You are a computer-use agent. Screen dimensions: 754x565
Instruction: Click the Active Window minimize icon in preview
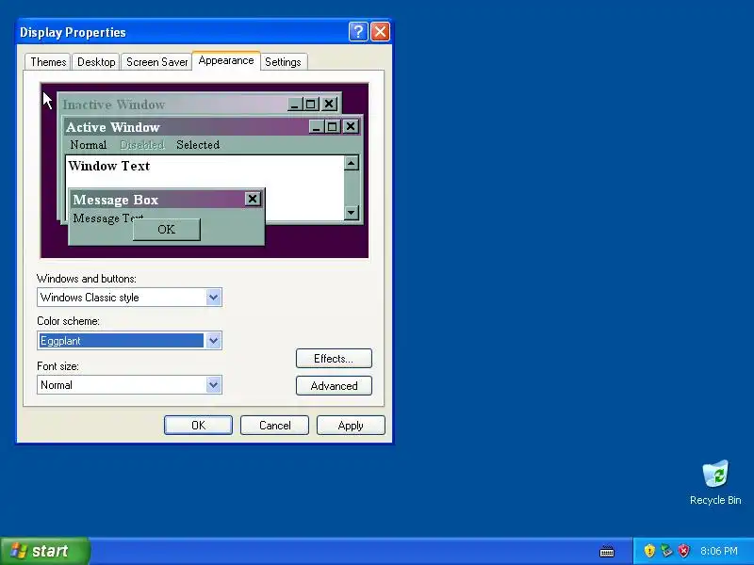pyautogui.click(x=317, y=127)
